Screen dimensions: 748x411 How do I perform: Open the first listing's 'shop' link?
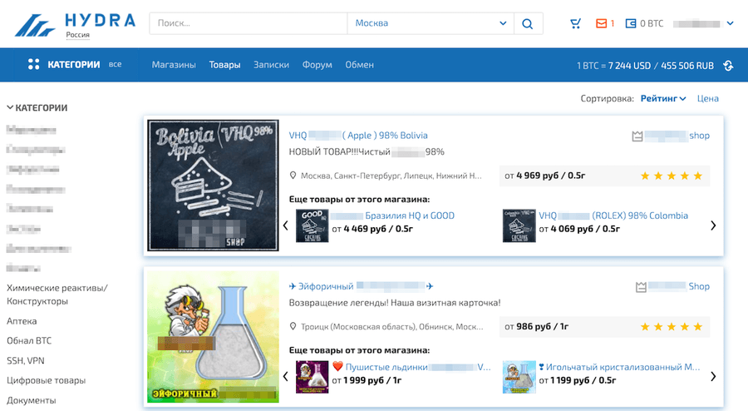tap(699, 136)
